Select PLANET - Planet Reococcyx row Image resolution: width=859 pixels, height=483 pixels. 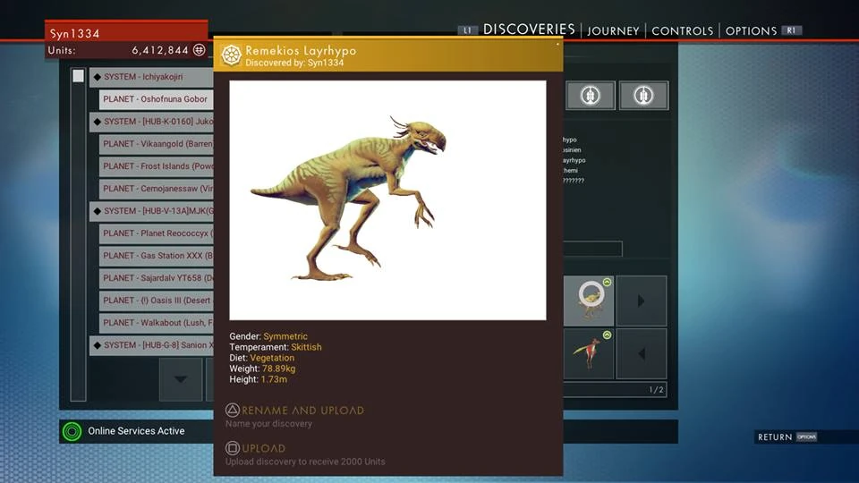[x=156, y=233]
